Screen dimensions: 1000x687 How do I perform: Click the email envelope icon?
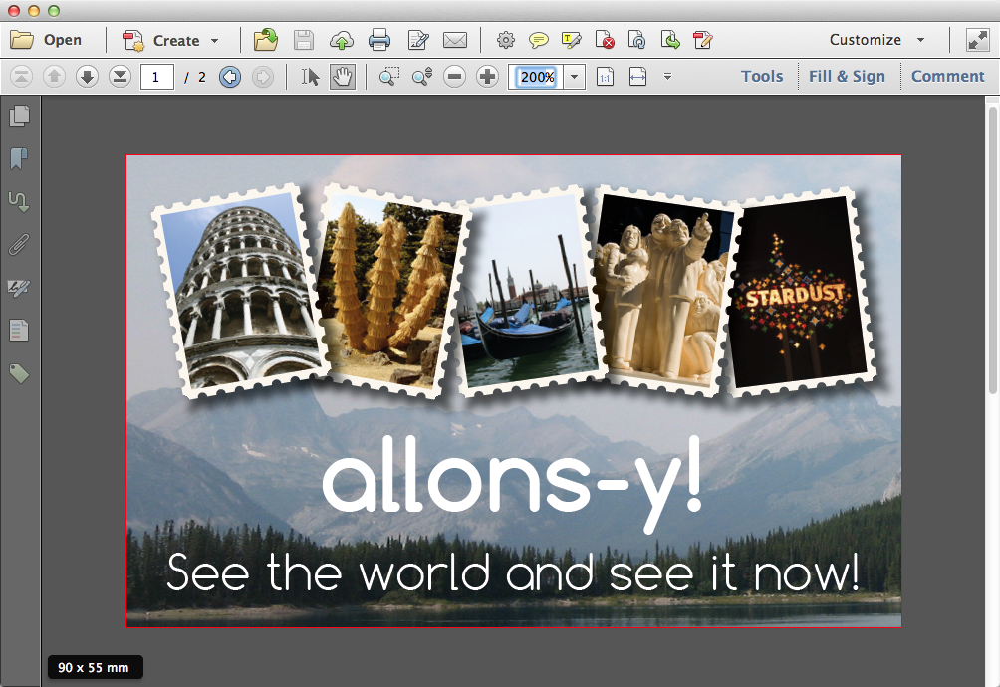tap(455, 40)
